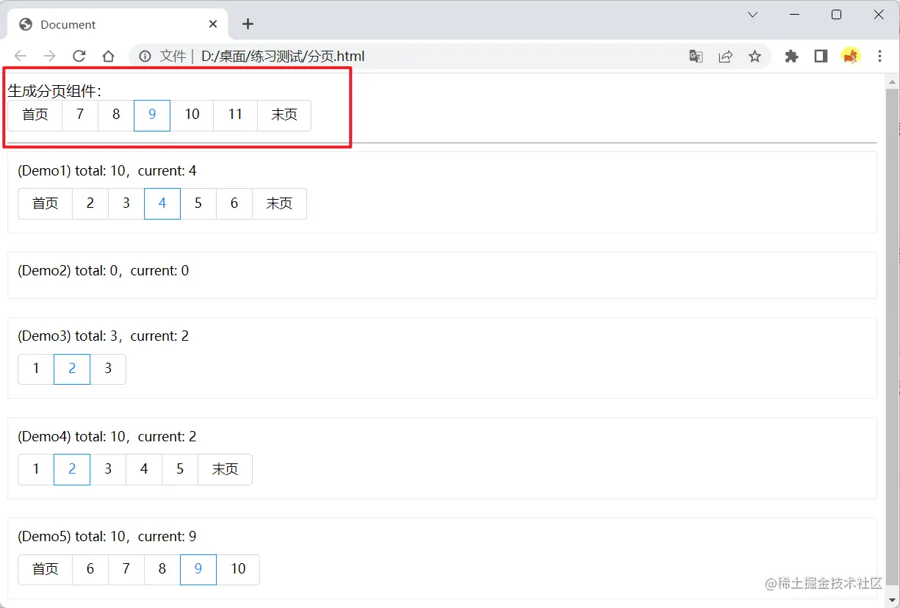Click the scrollbar down arrow
900x608 pixels.
point(893,600)
